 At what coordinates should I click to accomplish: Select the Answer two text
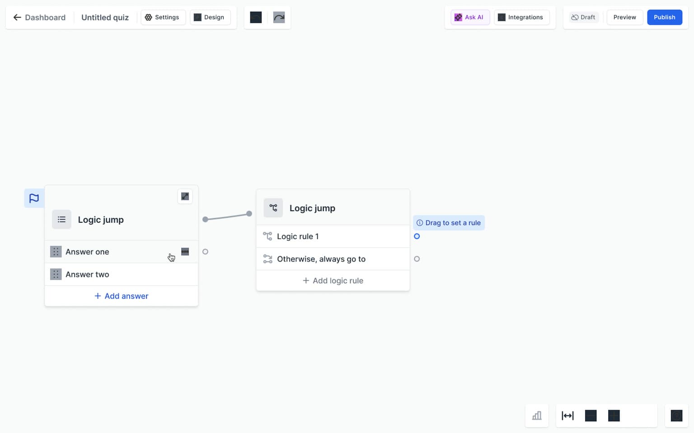(x=87, y=274)
